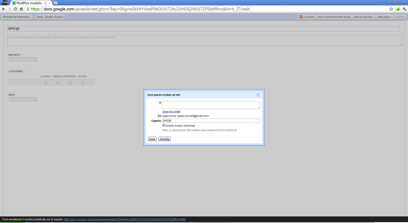Screen dimensions: 408x223
Task: Click 'Invia il modulo tramite email'
Action: [334, 16]
